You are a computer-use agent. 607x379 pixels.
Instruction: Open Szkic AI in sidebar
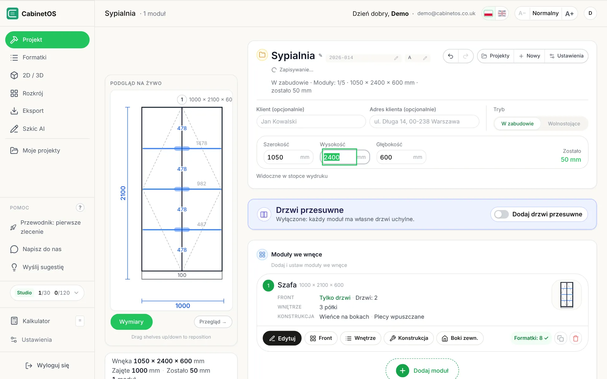coord(47,129)
